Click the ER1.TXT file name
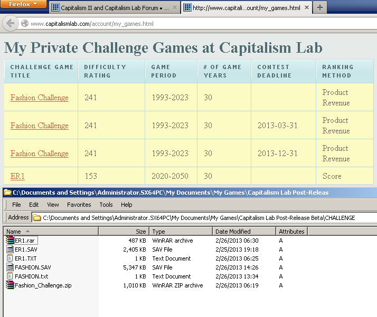The width and height of the screenshot is (377, 317). tap(26, 258)
